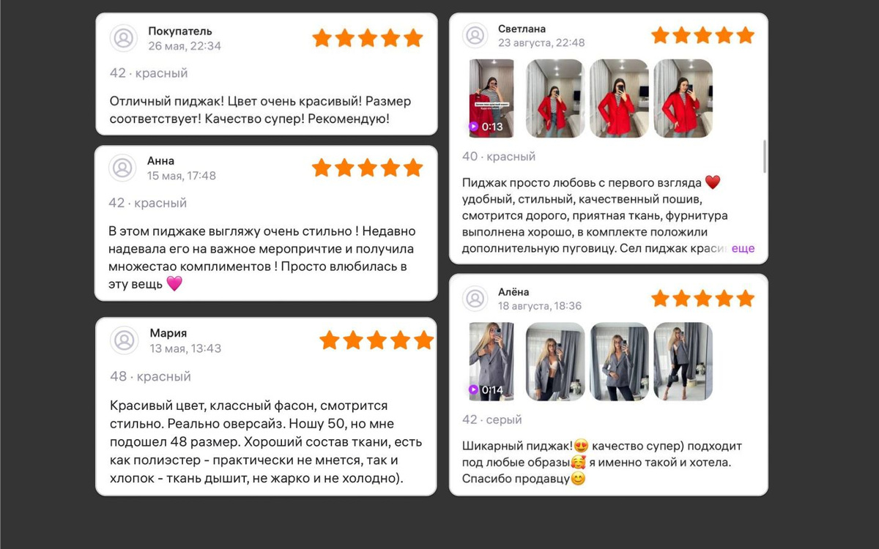Expand Светлана's review with 'еще' link
Viewport: 879px width, 549px height.
743,248
